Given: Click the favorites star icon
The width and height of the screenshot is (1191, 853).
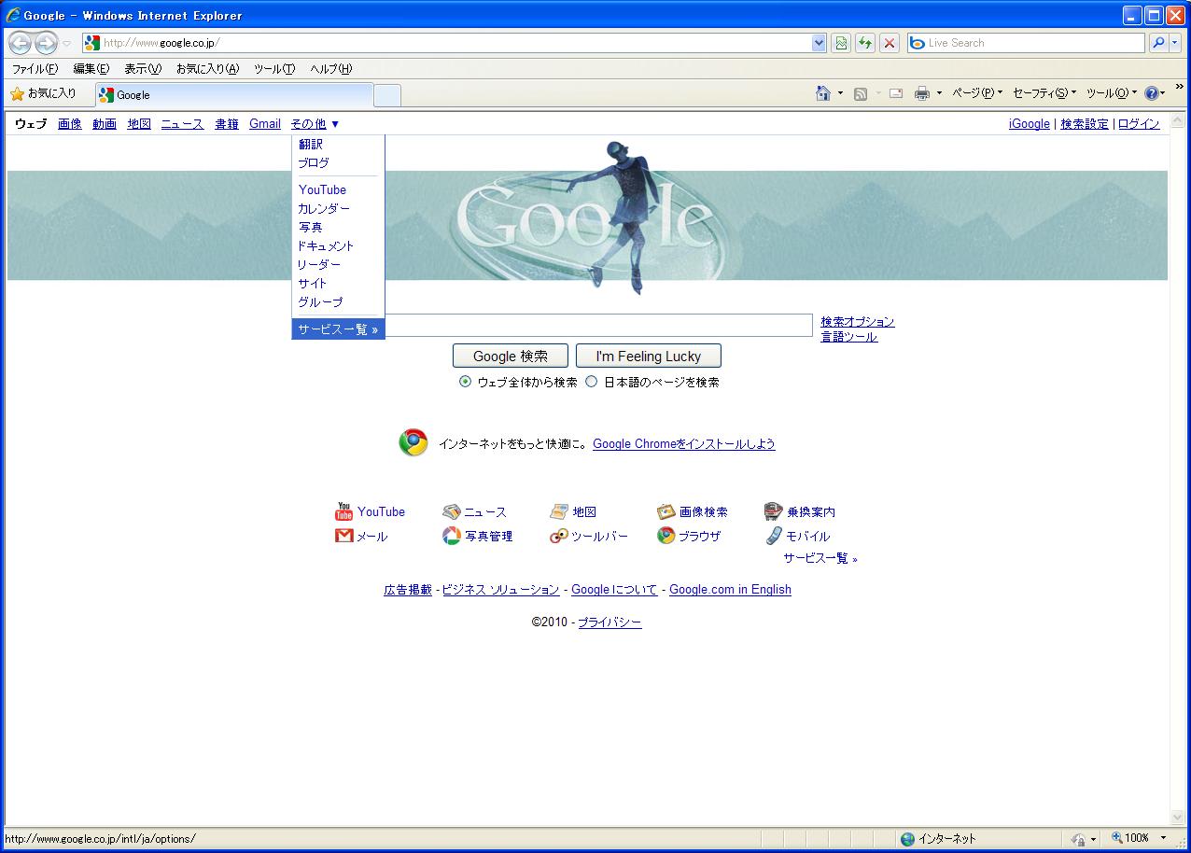Looking at the screenshot, I should (17, 94).
